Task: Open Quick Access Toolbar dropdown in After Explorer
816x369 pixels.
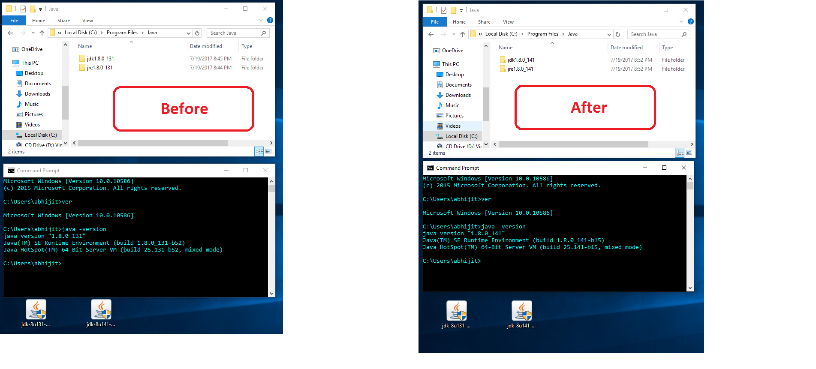Action: click(x=461, y=10)
